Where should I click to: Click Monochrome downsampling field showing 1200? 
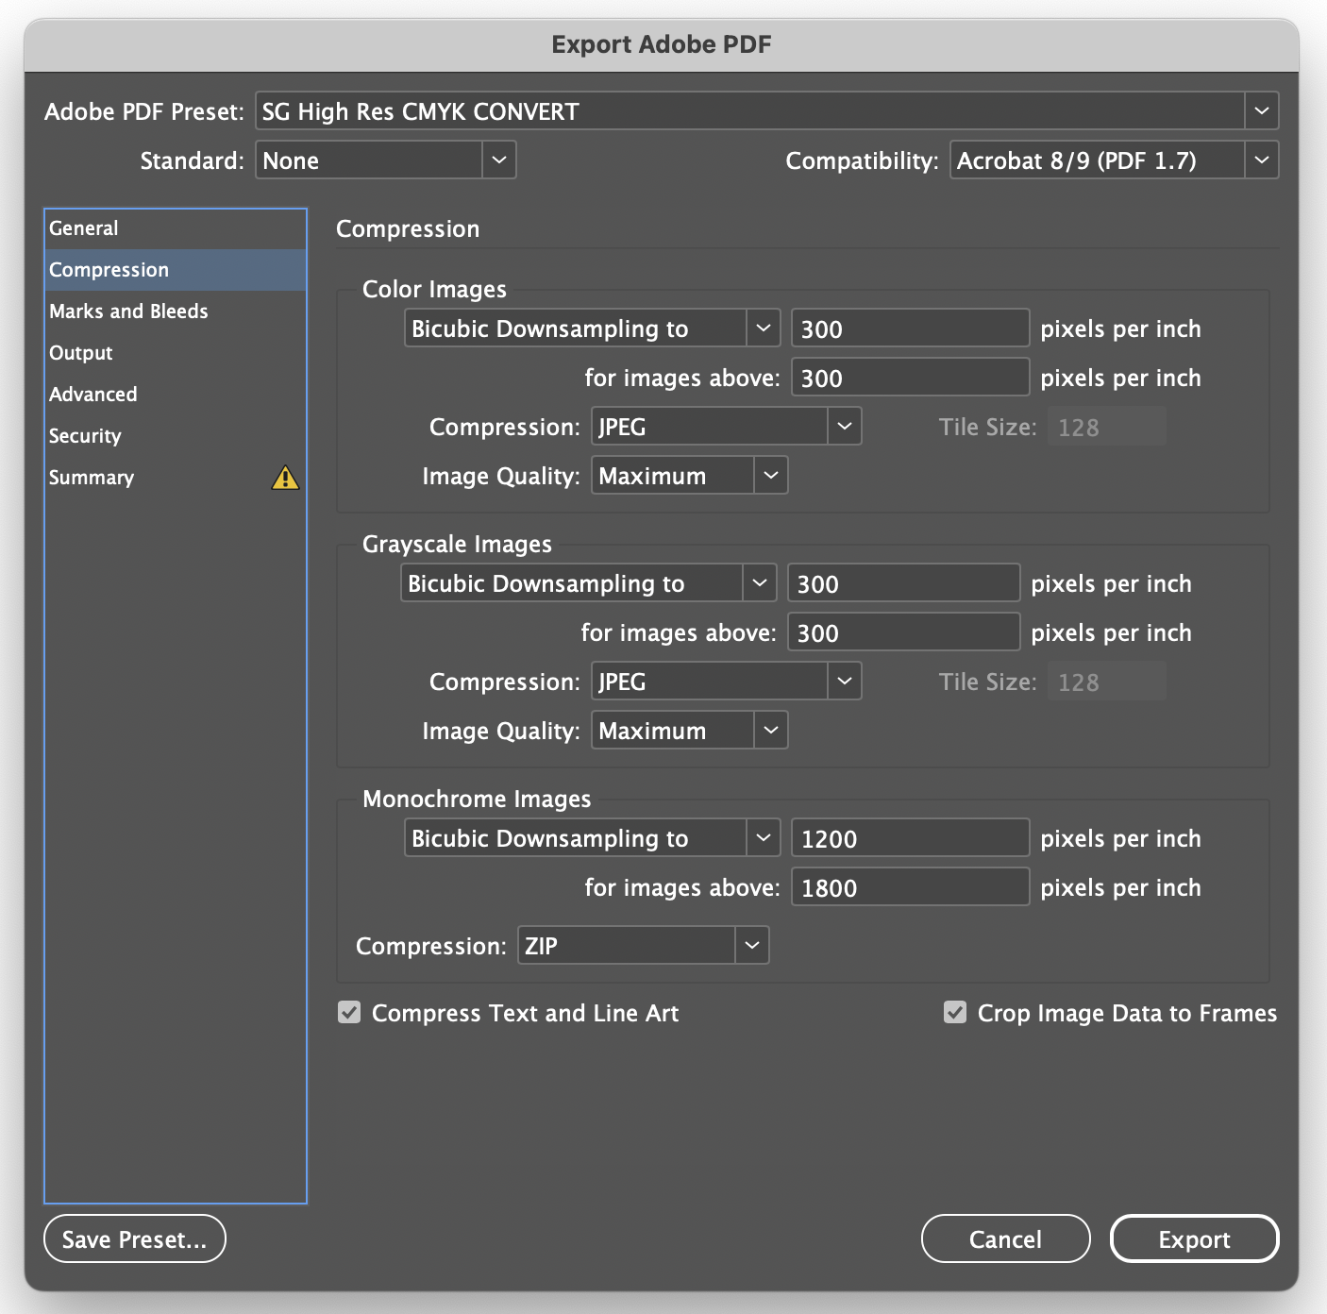910,838
